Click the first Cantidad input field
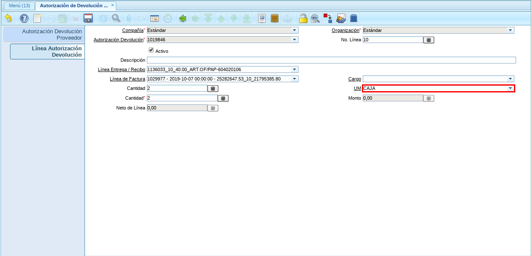 pyautogui.click(x=177, y=88)
